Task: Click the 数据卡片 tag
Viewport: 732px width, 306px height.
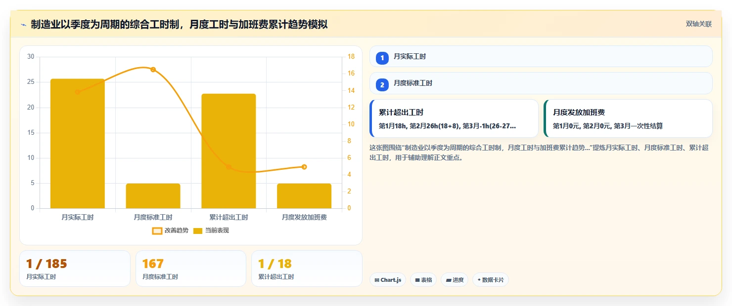Action: pyautogui.click(x=490, y=280)
